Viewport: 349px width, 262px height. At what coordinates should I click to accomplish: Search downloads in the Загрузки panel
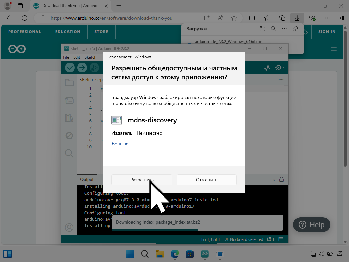click(273, 29)
